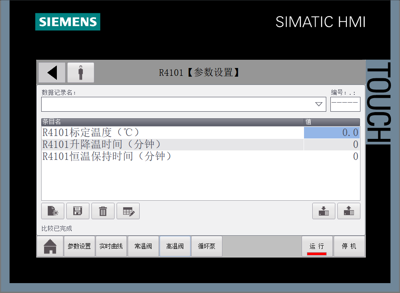Edit the 0.0 value of 标定温度

[x=332, y=132]
